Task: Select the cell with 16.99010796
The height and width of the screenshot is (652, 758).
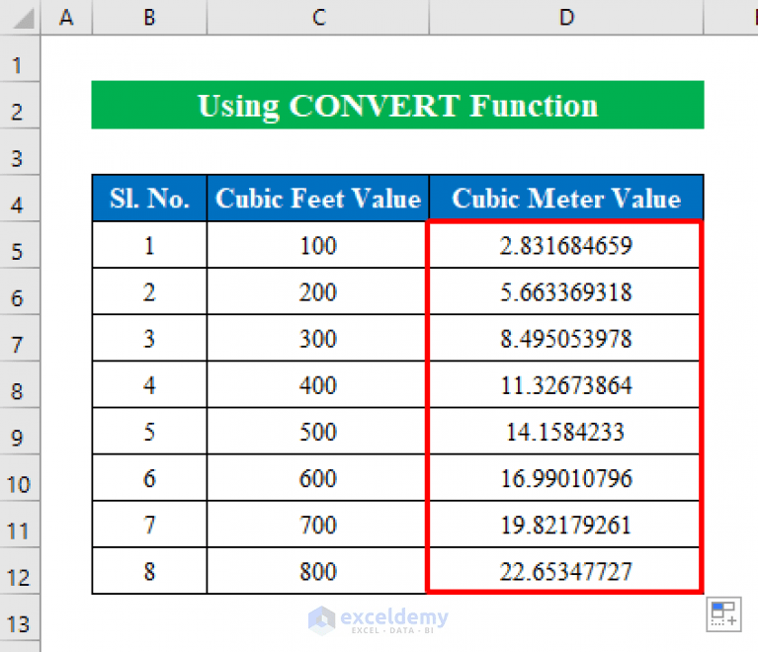Action: [x=566, y=477]
